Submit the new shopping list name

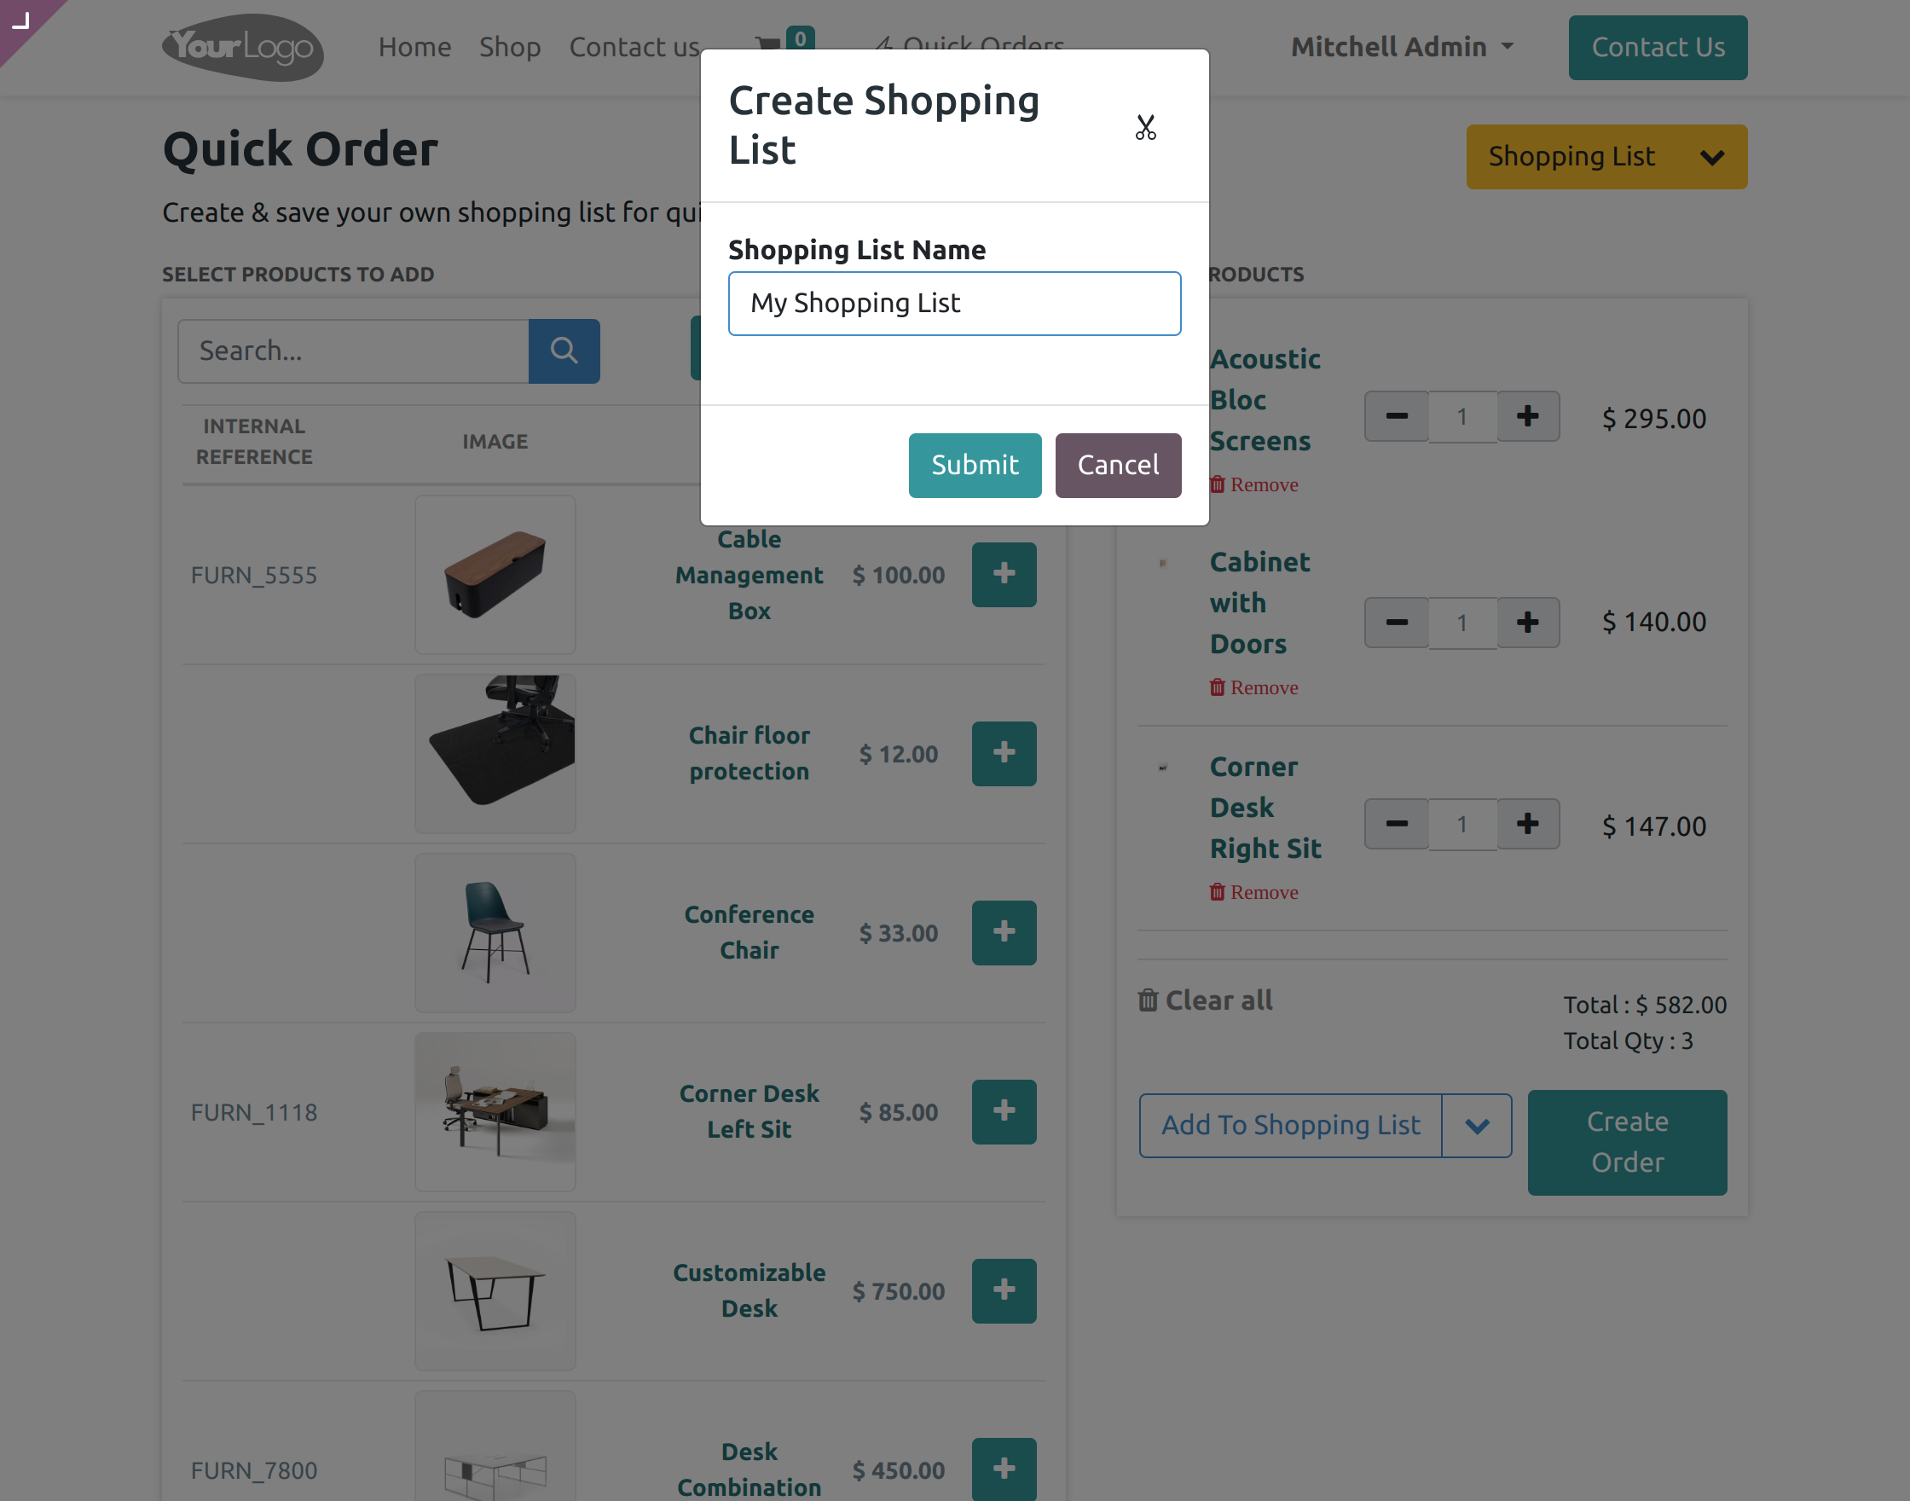tap(975, 465)
